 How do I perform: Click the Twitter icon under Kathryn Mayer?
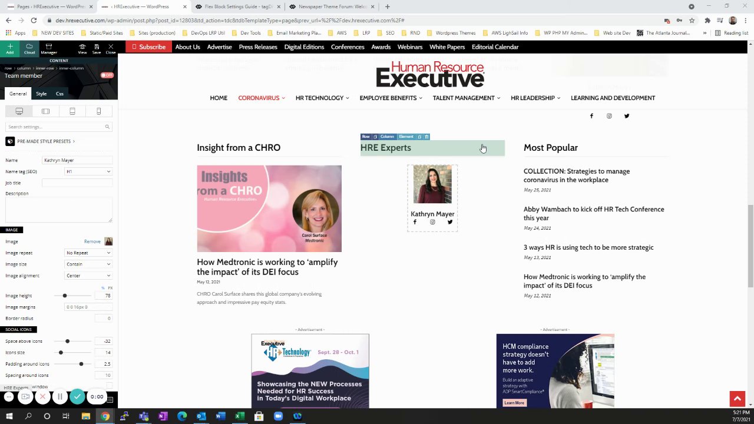point(450,222)
